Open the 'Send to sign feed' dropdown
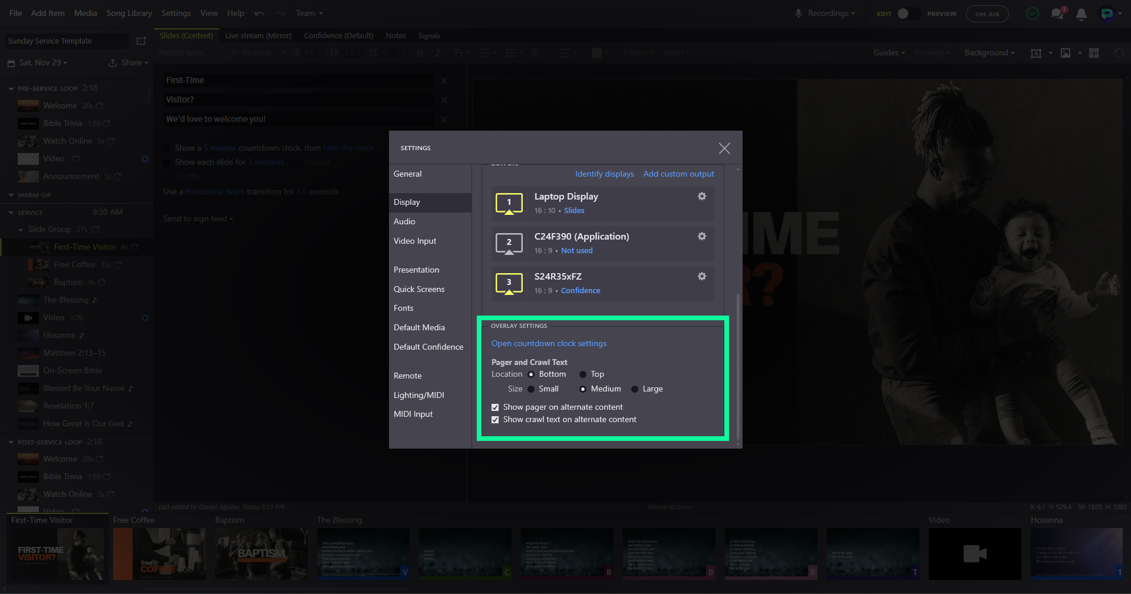Viewport: 1131px width, 594px height. 198,219
